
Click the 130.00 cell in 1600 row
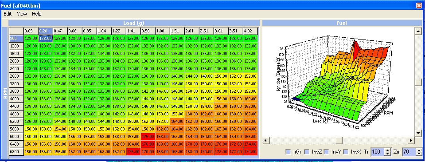(x=60, y=54)
